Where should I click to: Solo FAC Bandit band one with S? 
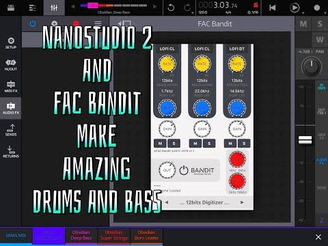click(x=174, y=143)
